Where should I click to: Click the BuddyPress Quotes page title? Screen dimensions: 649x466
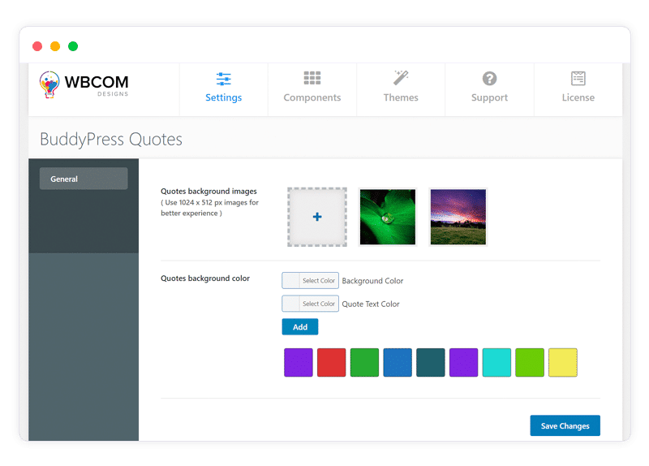(x=111, y=139)
